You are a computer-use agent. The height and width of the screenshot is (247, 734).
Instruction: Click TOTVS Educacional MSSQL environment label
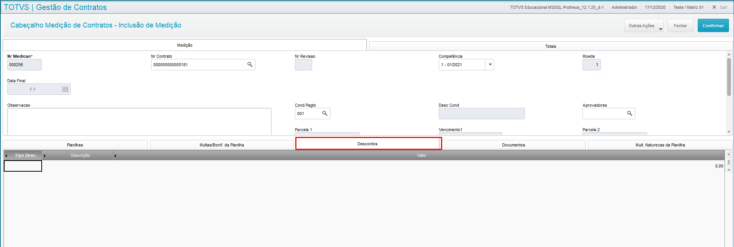(x=557, y=7)
